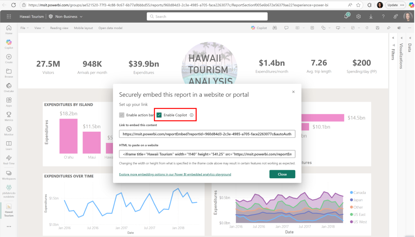415x237 pixels.
Task: Click the browser address bar URL
Action: (x=178, y=5)
